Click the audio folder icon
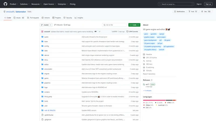Image resolution: width=216 pixels, height=121 pixels. click(x=42, y=37)
